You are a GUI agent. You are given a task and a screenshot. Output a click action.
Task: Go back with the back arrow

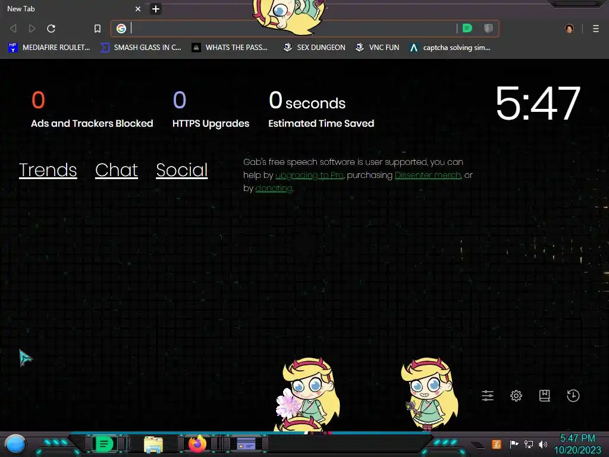coord(13,29)
